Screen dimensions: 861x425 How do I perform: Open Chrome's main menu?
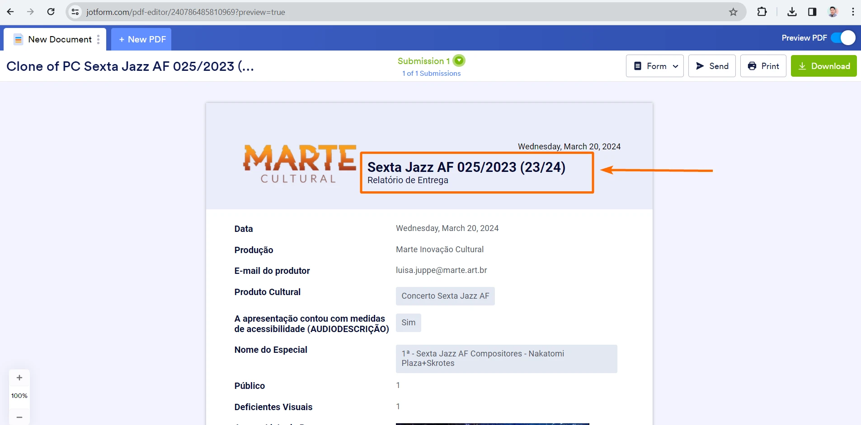pos(853,12)
